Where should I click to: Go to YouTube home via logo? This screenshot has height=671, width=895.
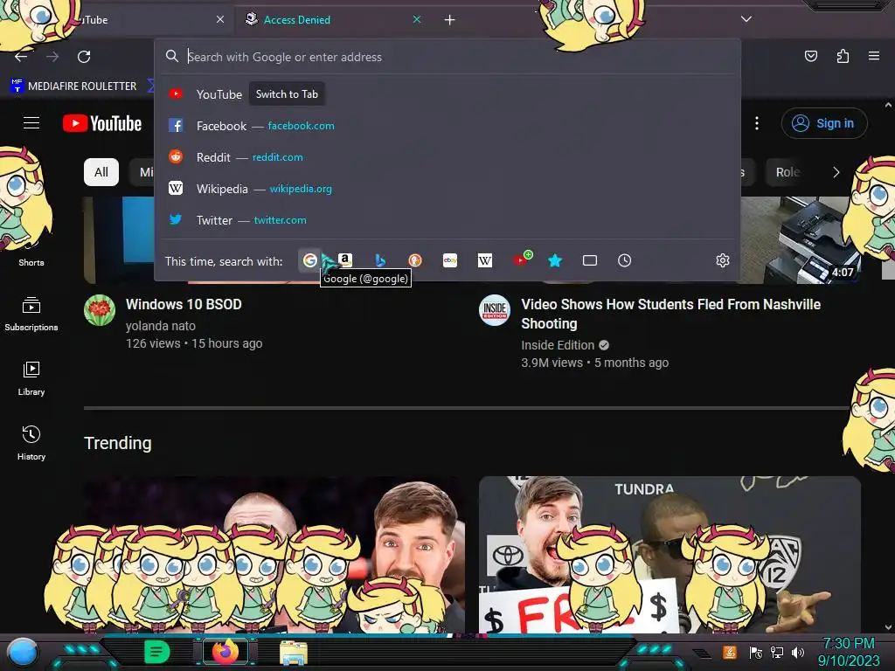[x=102, y=123]
